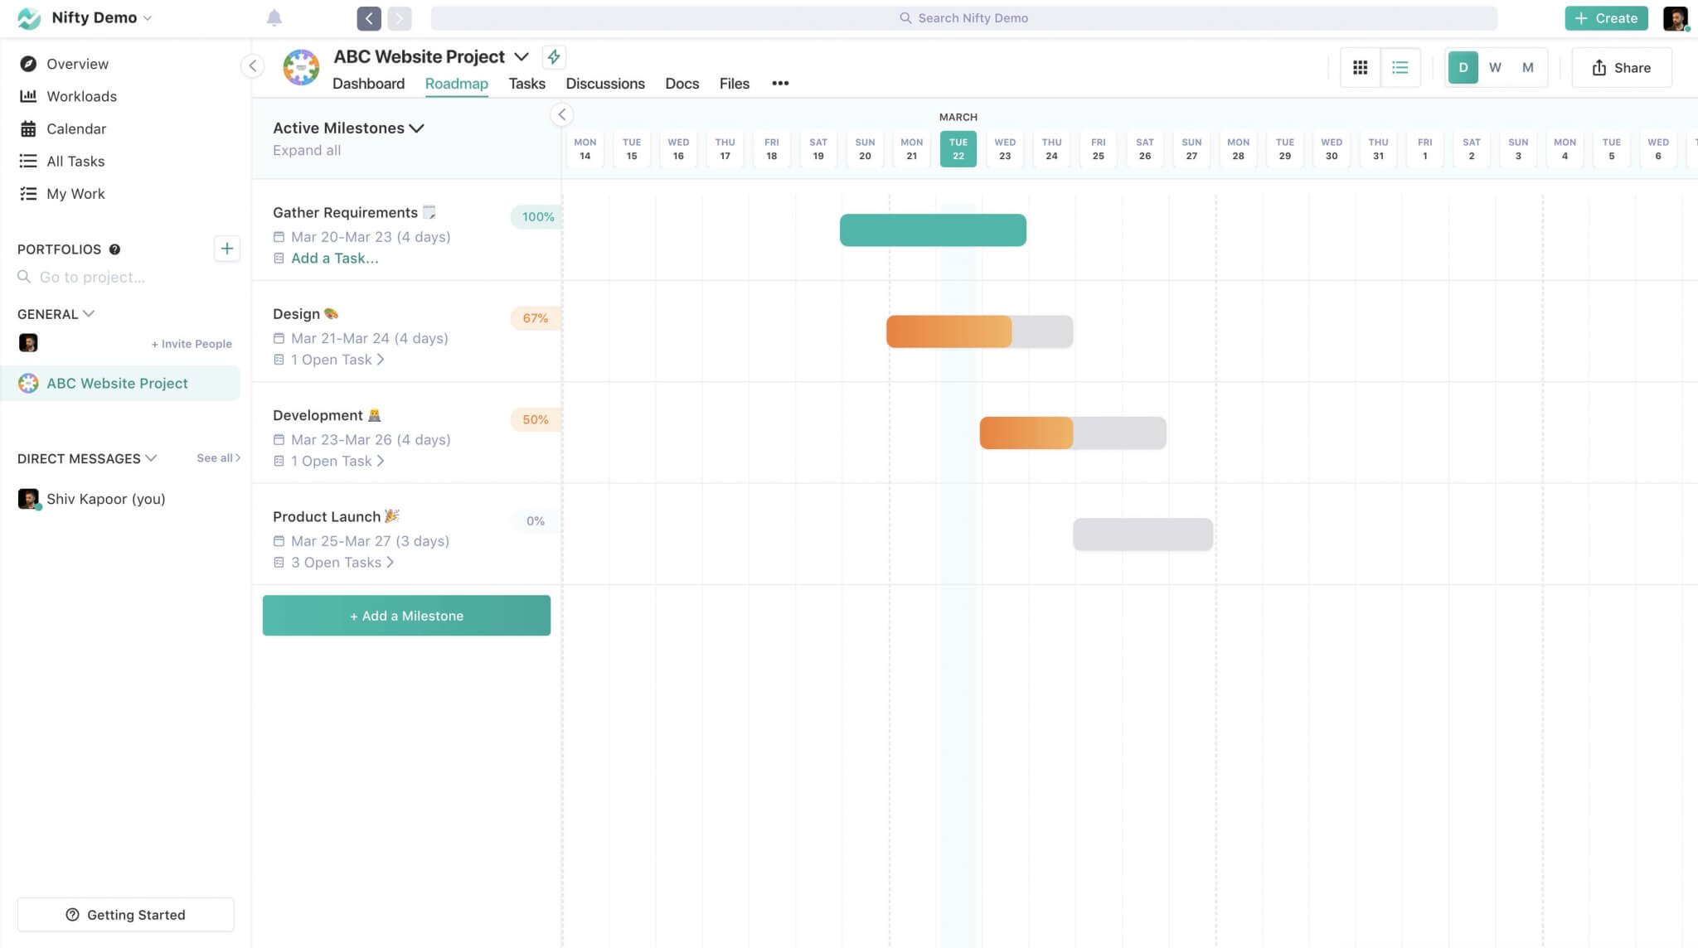The height and width of the screenshot is (948, 1698).
Task: Switch to grid layout using the grid icon
Action: pos(1360,67)
